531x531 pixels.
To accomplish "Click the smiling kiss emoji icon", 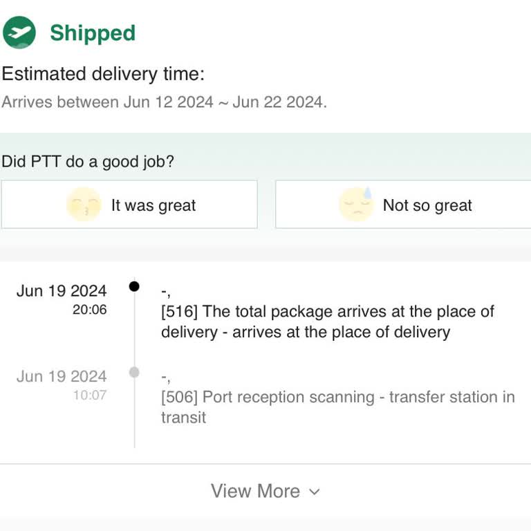I will click(83, 205).
